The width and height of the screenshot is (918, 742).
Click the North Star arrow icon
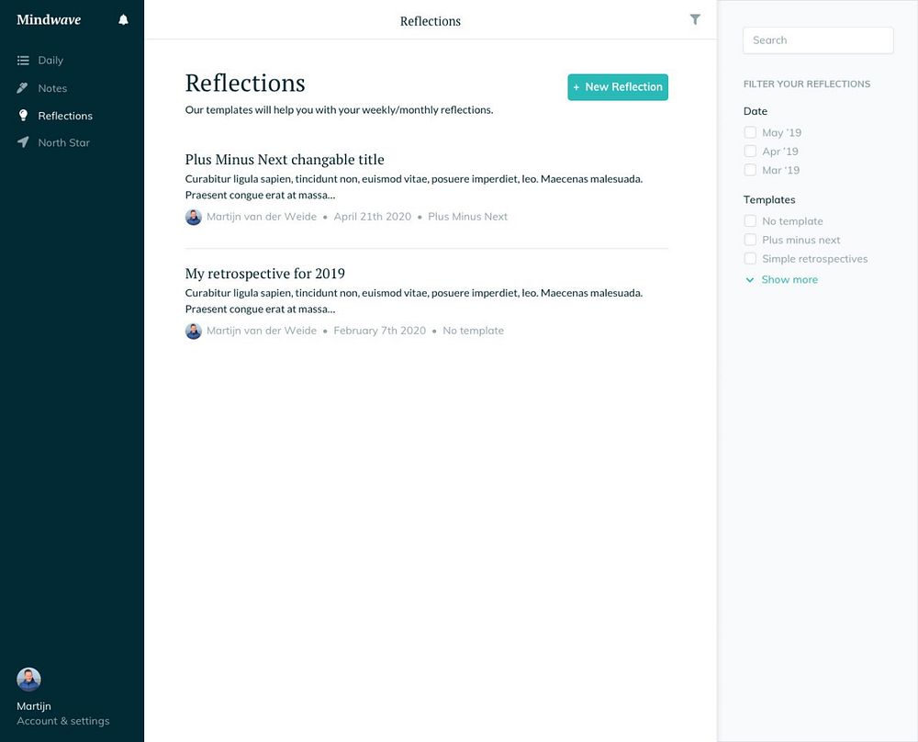tap(23, 142)
